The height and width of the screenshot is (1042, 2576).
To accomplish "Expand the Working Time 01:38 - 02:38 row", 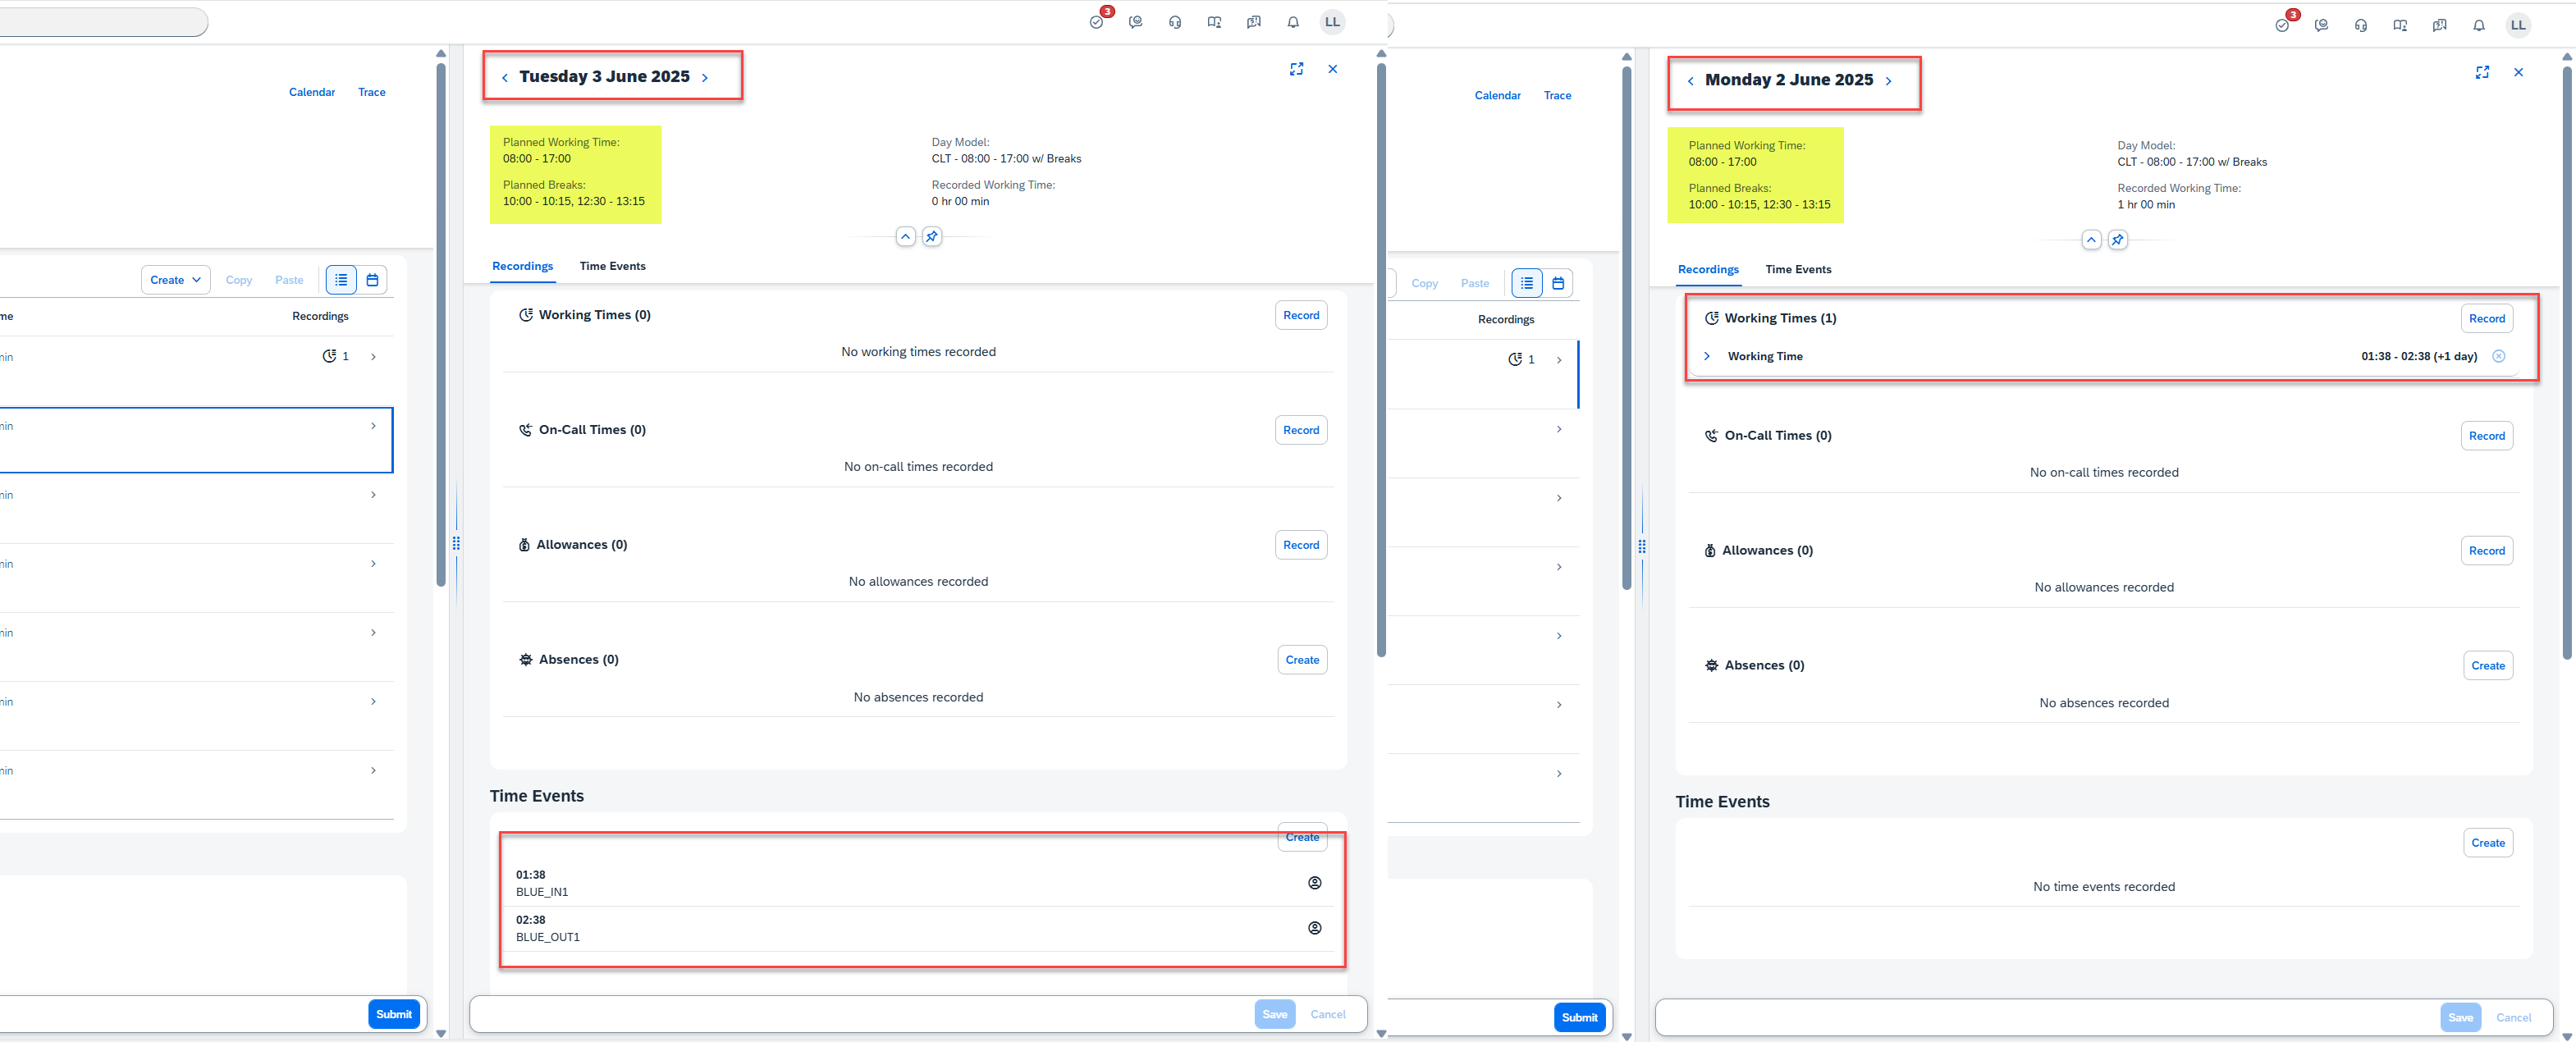I will point(1707,356).
